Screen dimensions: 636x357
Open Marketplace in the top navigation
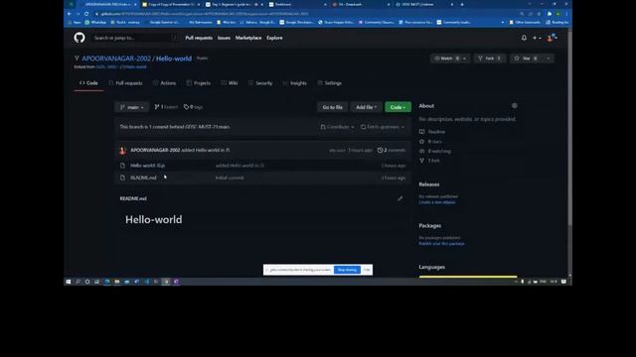point(248,38)
